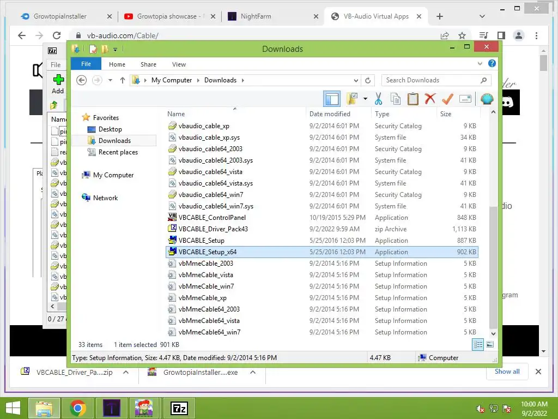Select the vbMmeCable_win7 file
Image resolution: width=558 pixels, height=419 pixels.
pos(206,286)
